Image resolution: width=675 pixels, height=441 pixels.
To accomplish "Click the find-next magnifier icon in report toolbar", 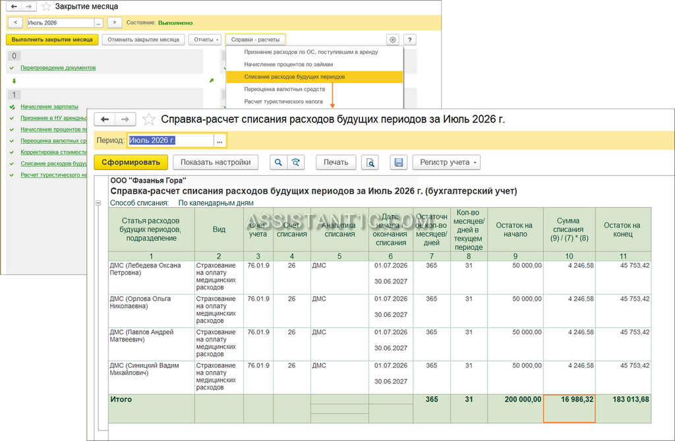I will 296,162.
